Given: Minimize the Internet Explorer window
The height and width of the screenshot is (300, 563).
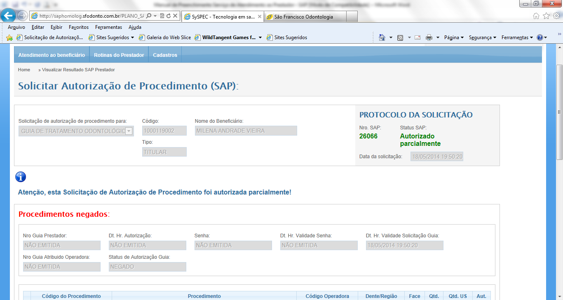Looking at the screenshot, I should pyautogui.click(x=525, y=3).
